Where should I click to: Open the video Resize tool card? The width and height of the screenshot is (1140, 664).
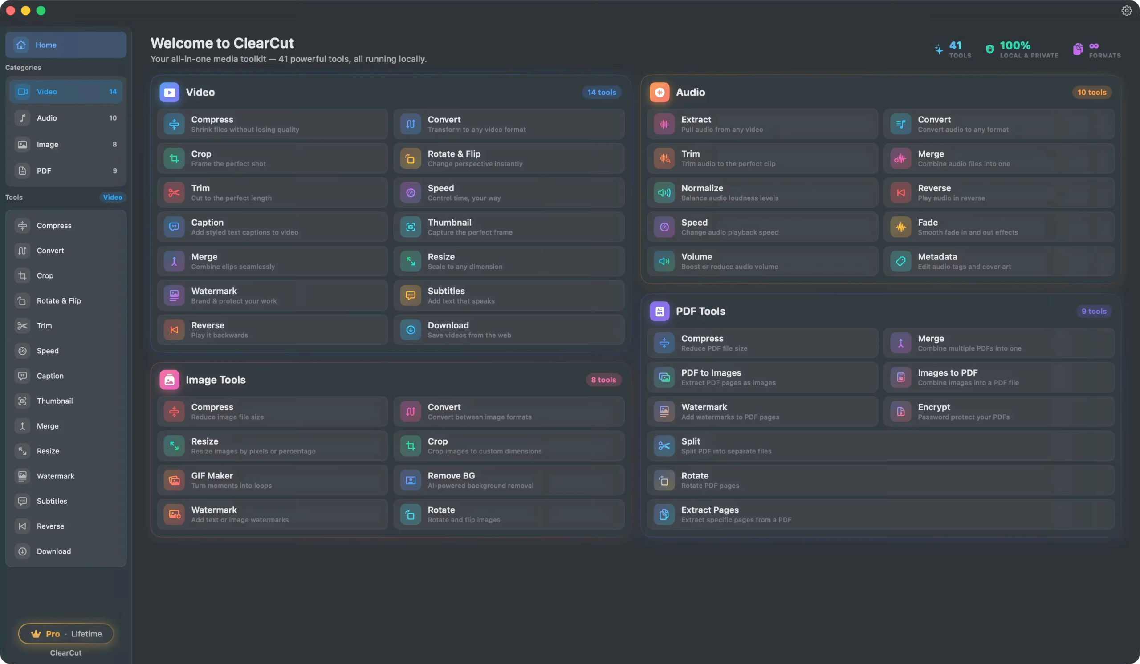pos(509,261)
